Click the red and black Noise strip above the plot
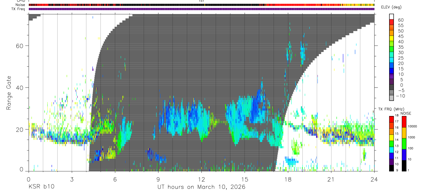 pyautogui.click(x=202, y=5)
